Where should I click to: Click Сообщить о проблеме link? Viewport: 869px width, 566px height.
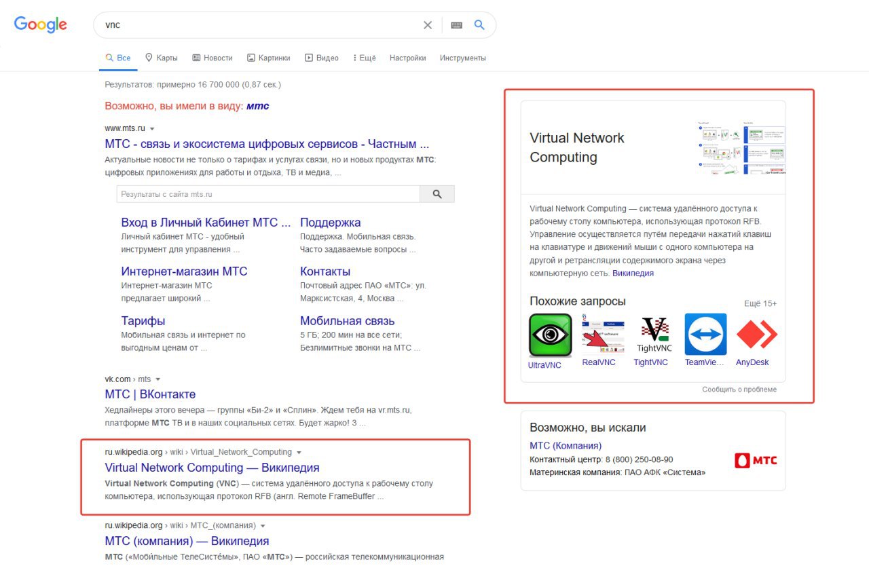pos(739,390)
